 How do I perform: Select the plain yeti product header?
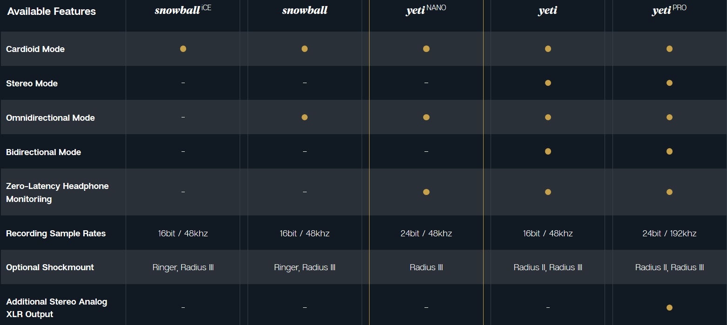pyautogui.click(x=548, y=11)
